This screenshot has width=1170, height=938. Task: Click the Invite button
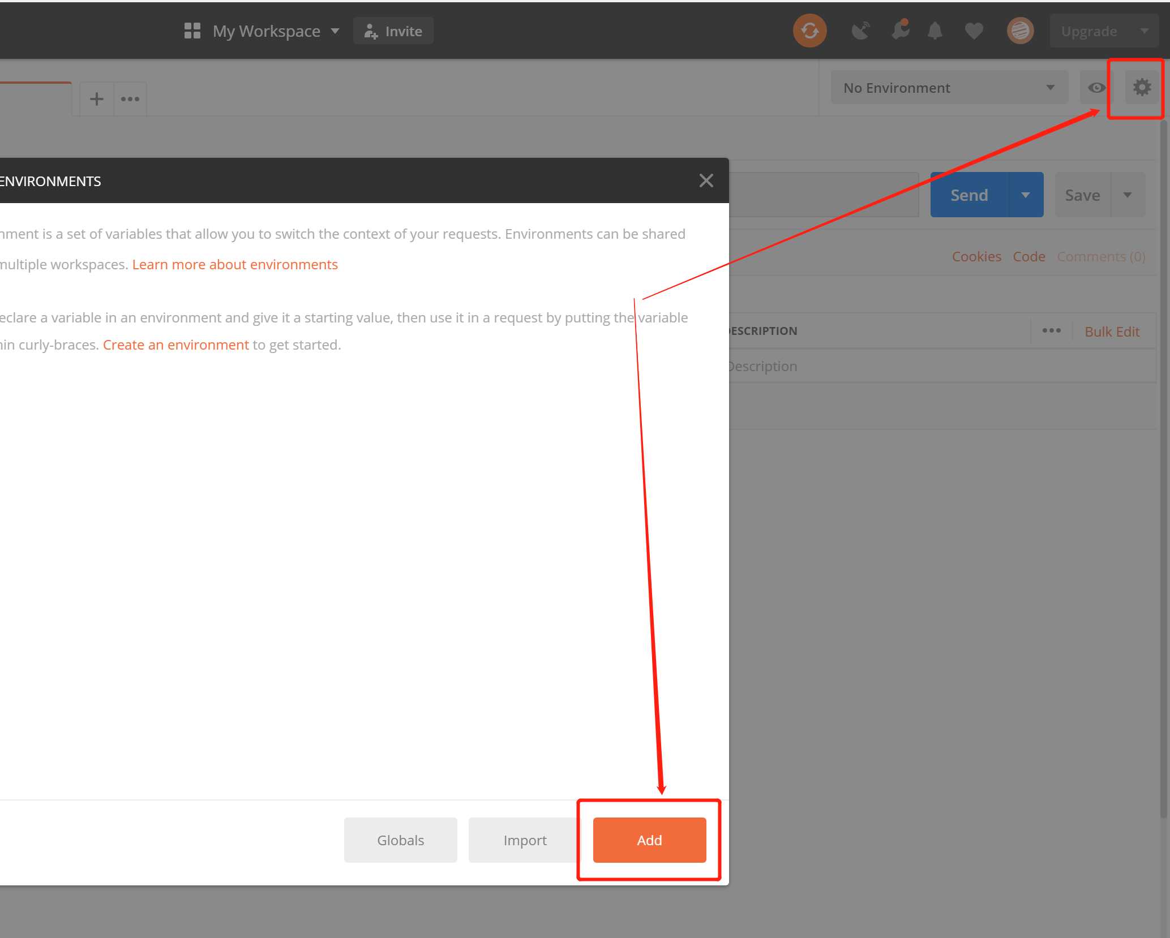point(393,31)
